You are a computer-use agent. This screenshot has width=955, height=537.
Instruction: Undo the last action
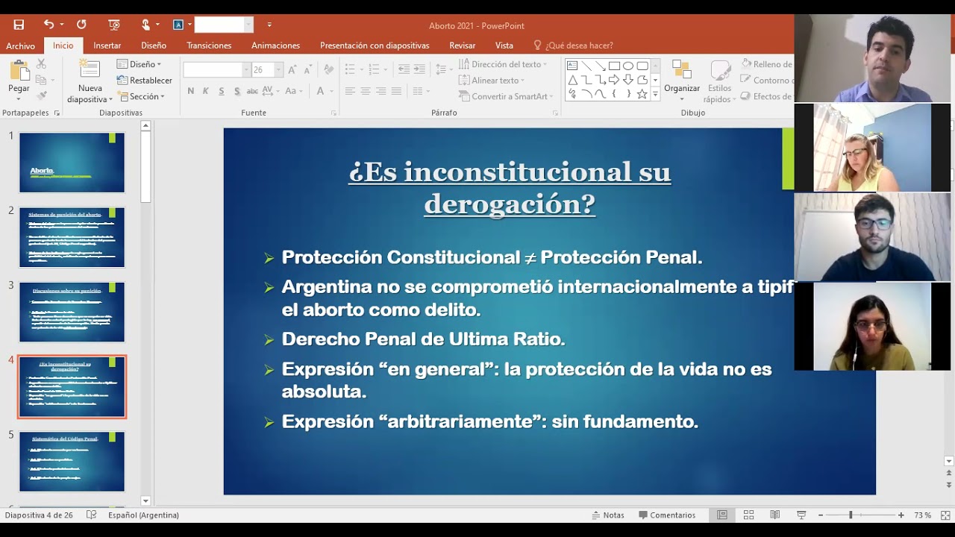pyautogui.click(x=48, y=25)
